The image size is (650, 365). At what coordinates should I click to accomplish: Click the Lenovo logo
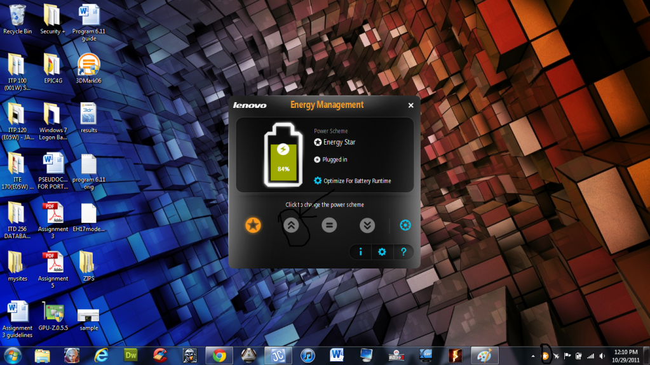[250, 105]
